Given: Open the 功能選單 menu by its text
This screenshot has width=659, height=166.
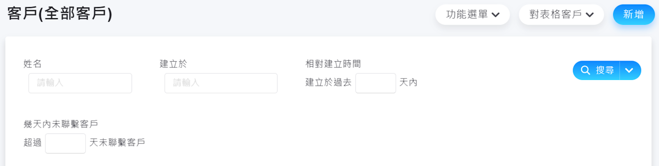Looking at the screenshot, I should (x=467, y=14).
